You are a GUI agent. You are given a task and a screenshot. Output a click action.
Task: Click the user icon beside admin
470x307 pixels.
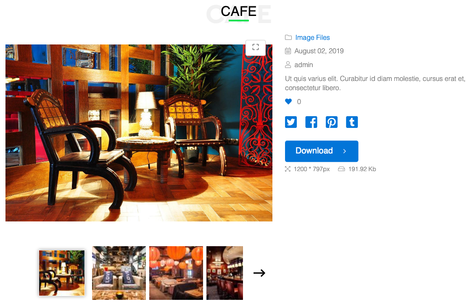(288, 65)
